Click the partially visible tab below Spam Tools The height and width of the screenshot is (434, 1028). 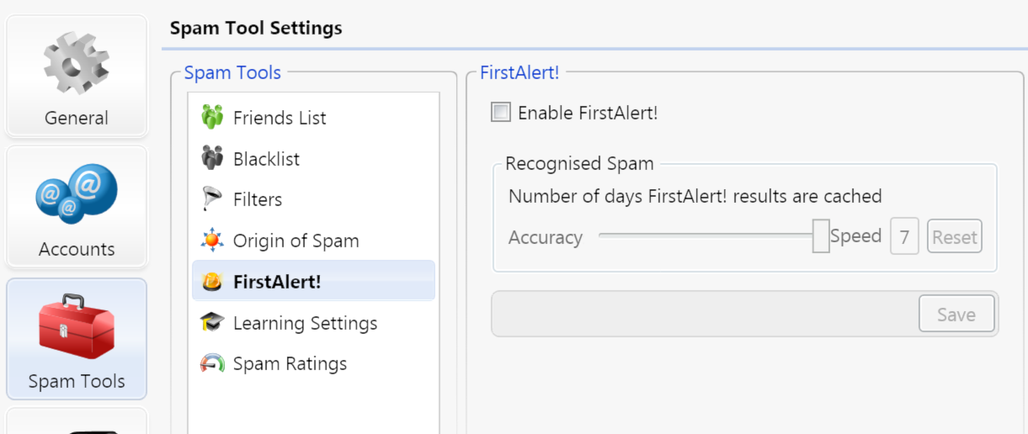[x=76, y=421]
